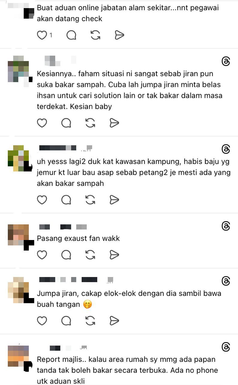Like the 'Kesiannya.. faham situasi' comment
The width and height of the screenshot is (238, 385).
click(42, 123)
